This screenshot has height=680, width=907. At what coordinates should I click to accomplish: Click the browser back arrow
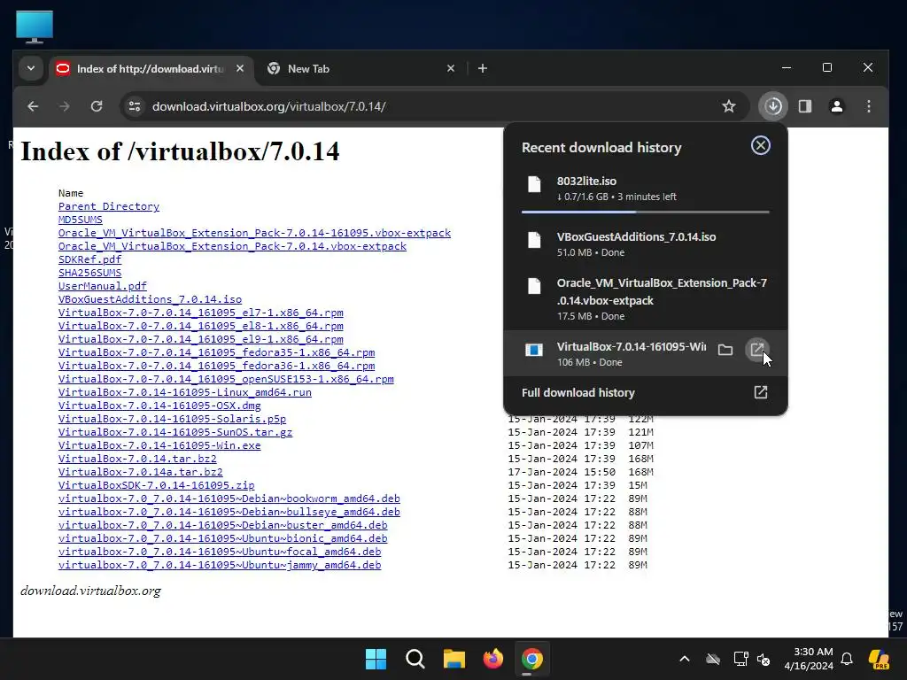coord(33,106)
